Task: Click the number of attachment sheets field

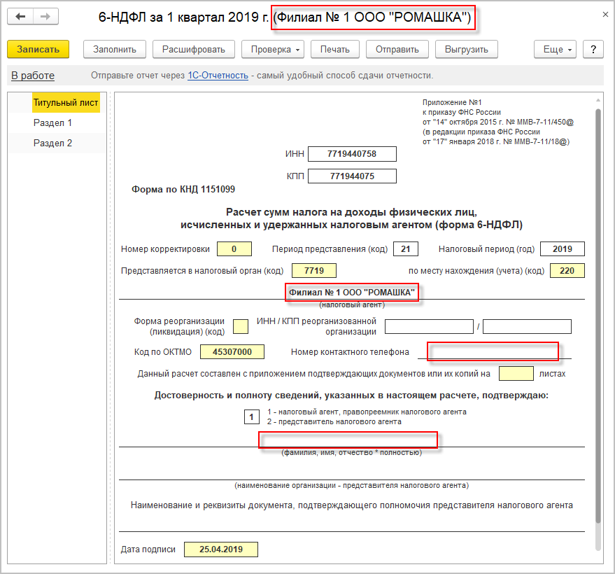Action: [516, 374]
